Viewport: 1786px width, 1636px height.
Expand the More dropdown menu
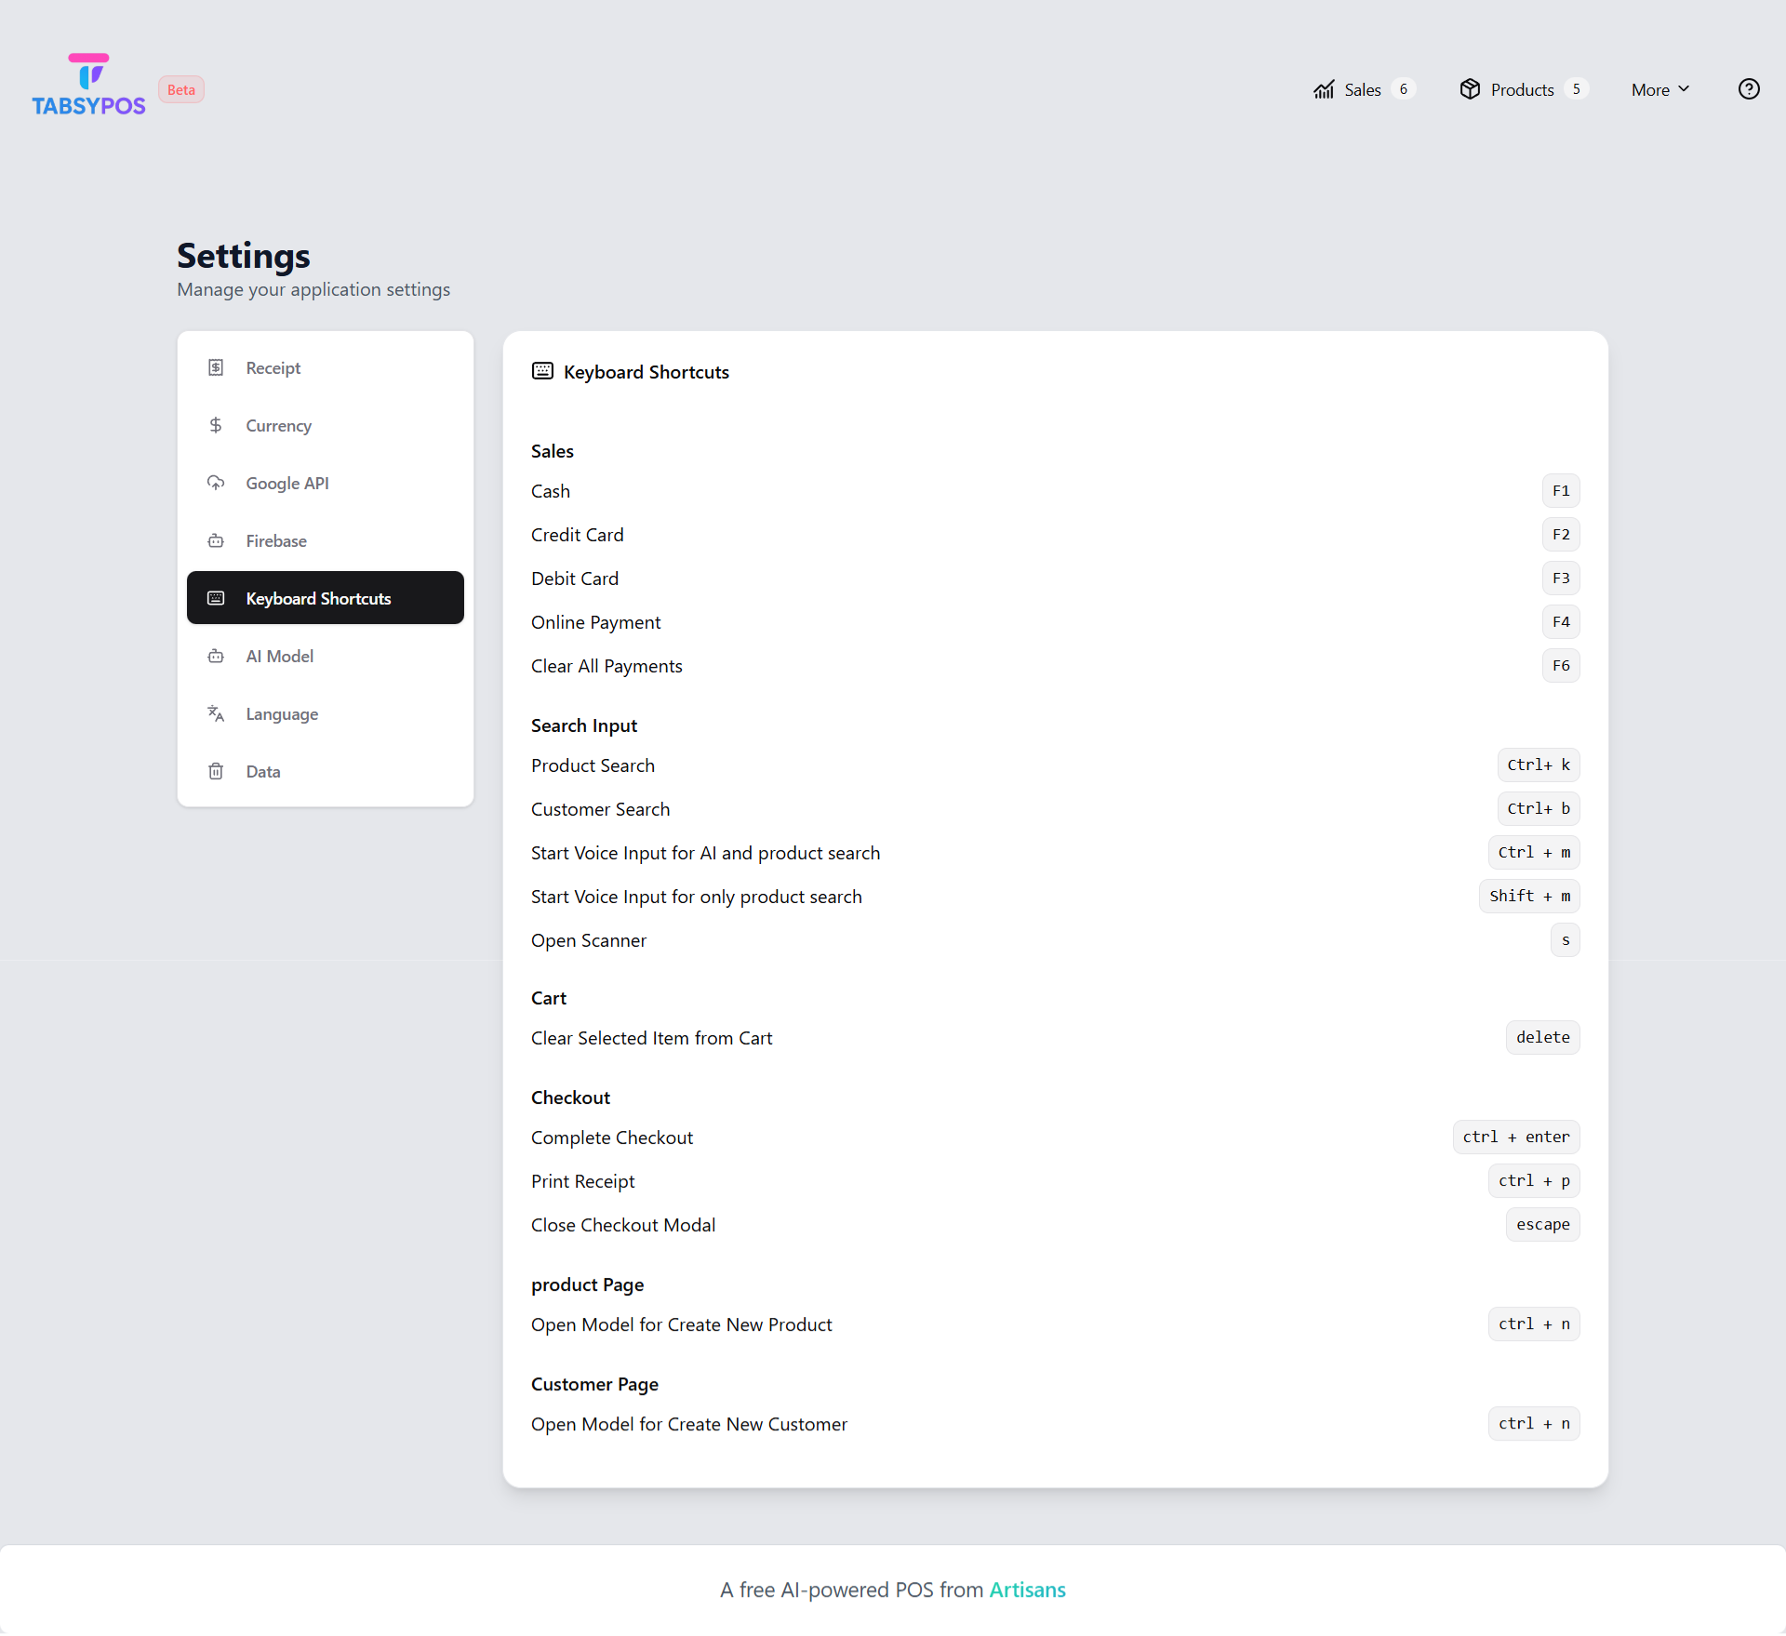point(1660,89)
